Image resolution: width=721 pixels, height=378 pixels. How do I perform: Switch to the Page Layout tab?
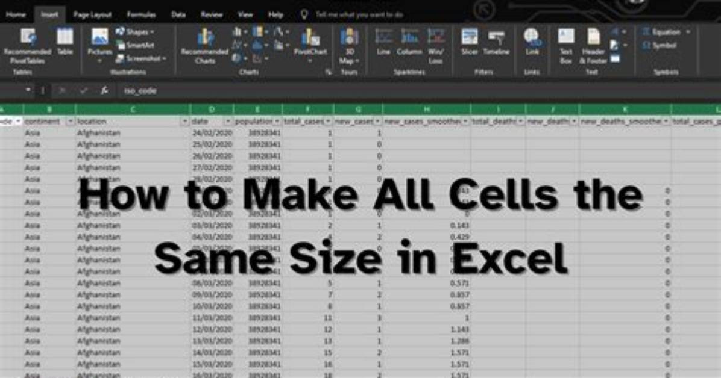pos(92,14)
